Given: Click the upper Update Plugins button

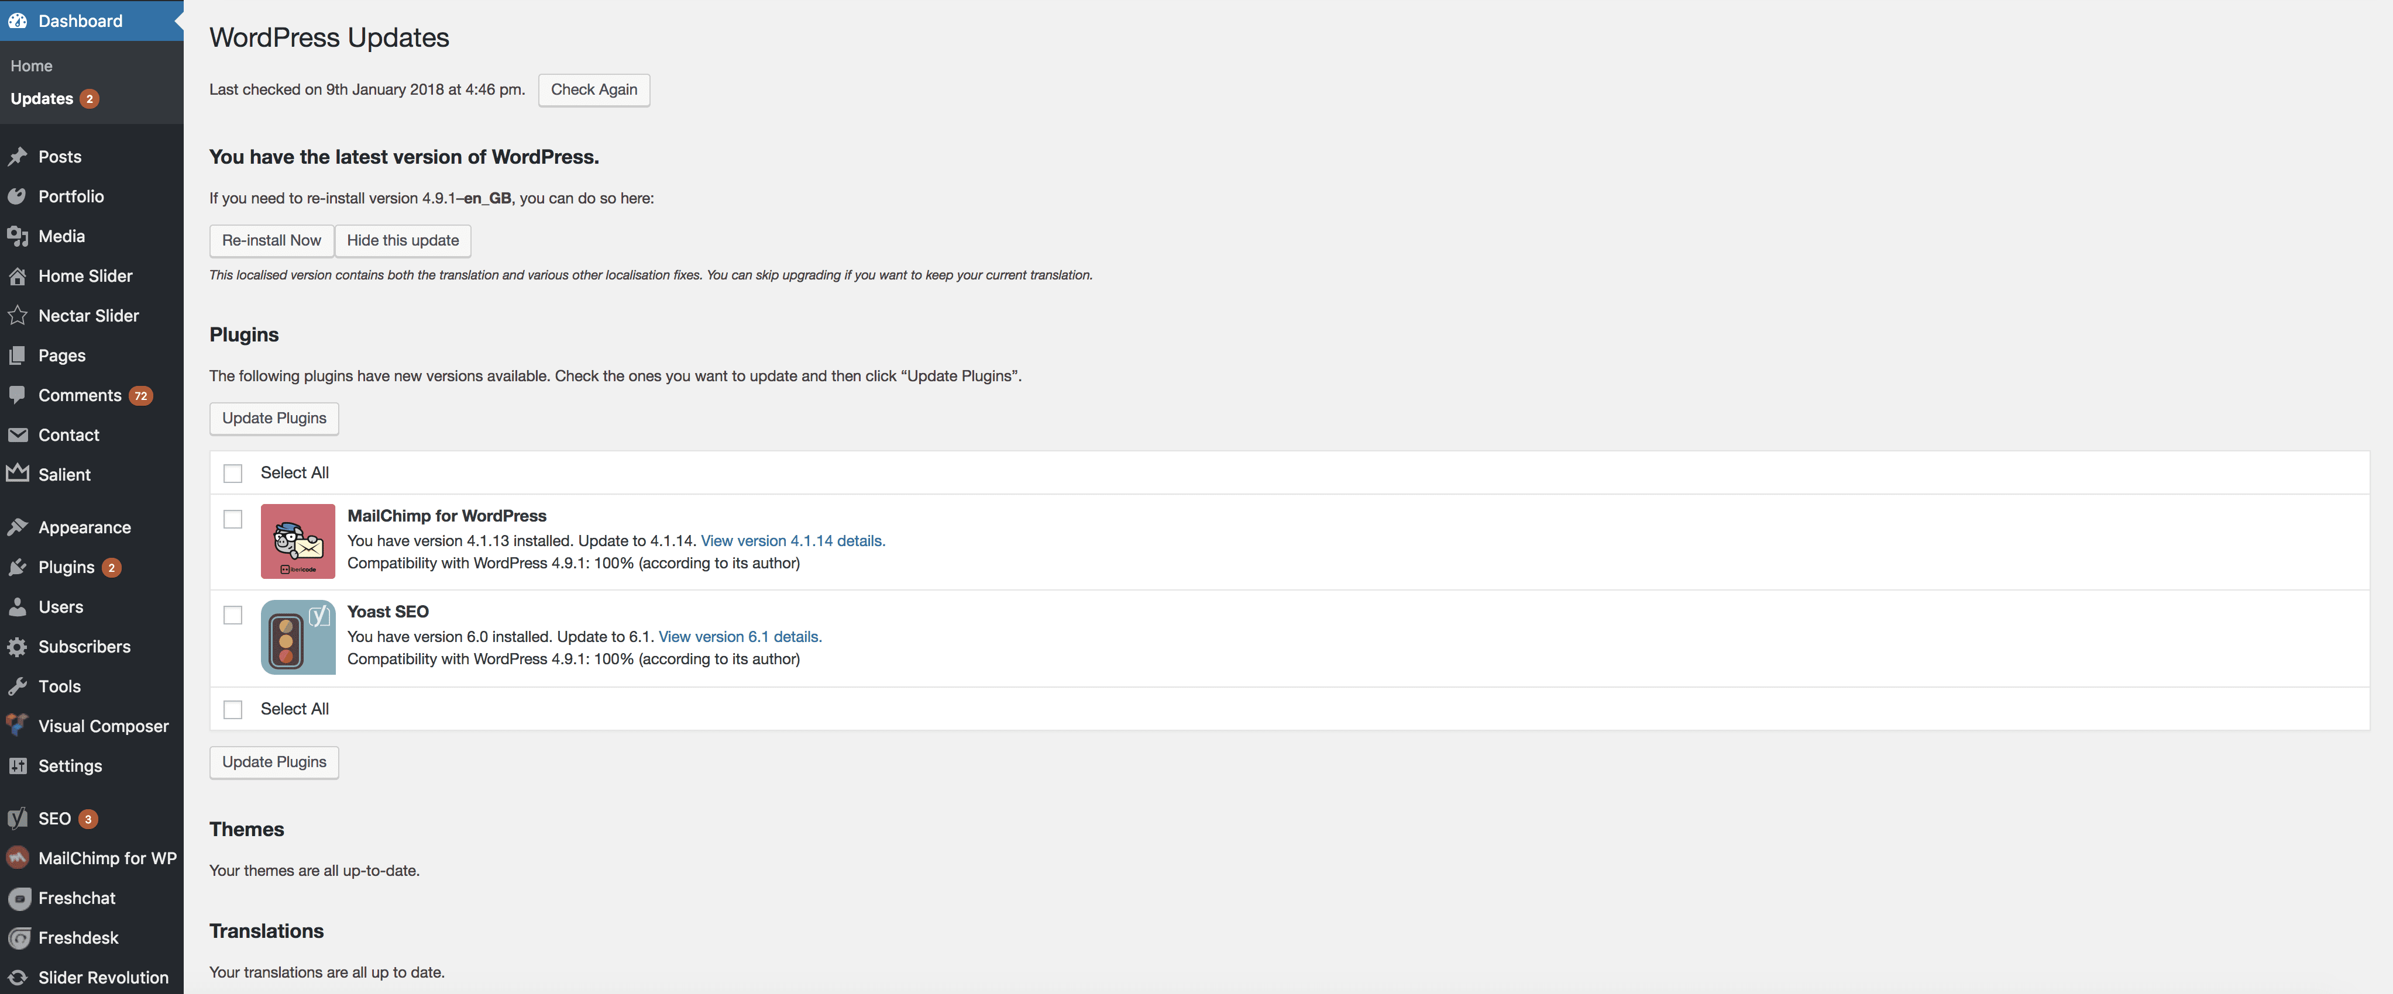Looking at the screenshot, I should point(274,419).
